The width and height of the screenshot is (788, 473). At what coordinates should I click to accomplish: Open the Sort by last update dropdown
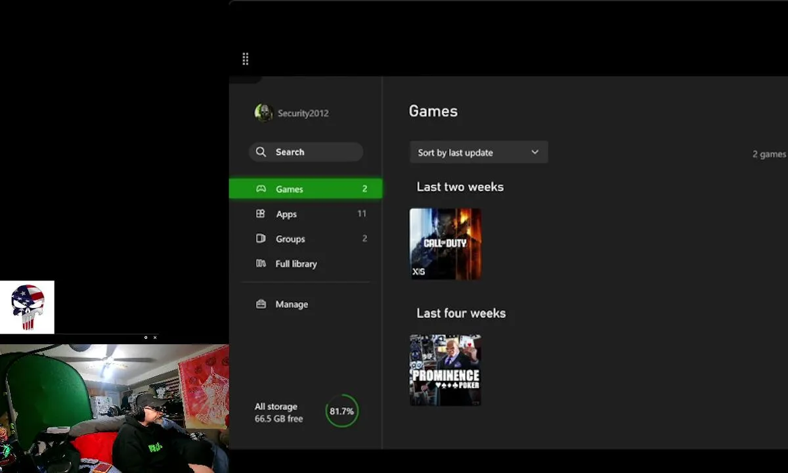coord(479,152)
